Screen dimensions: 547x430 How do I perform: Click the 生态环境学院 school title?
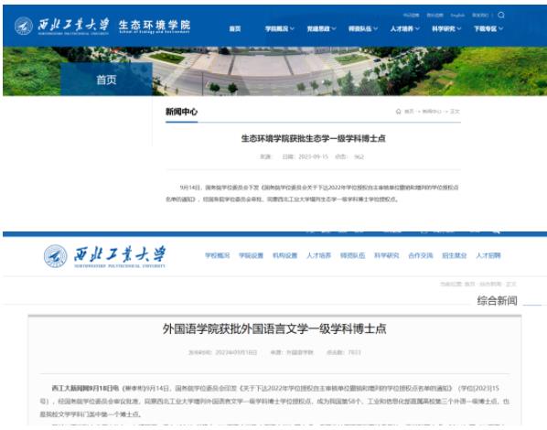pyautogui.click(x=155, y=26)
